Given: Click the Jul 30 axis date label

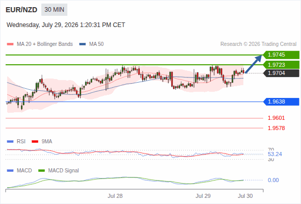Looking at the screenshot, I should 245,196.
